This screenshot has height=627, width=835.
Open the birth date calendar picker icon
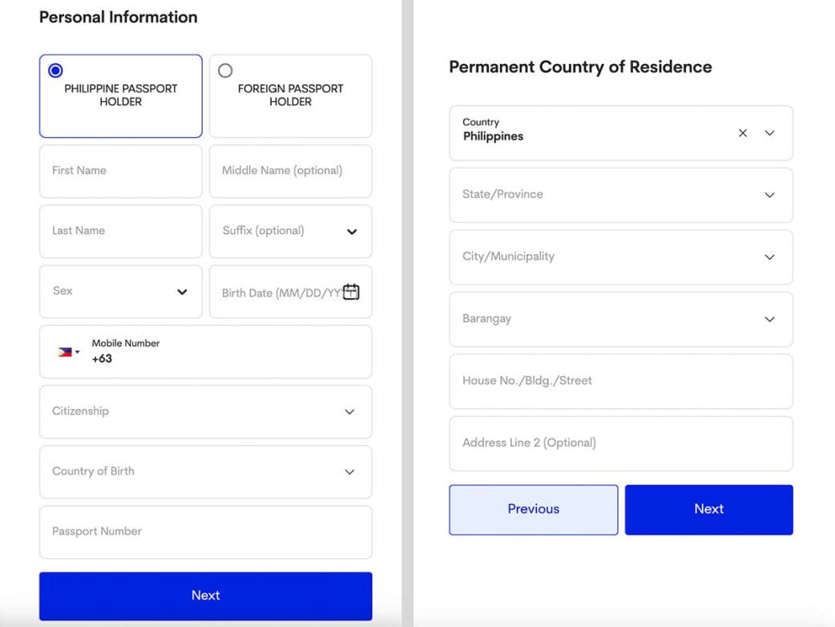(351, 292)
